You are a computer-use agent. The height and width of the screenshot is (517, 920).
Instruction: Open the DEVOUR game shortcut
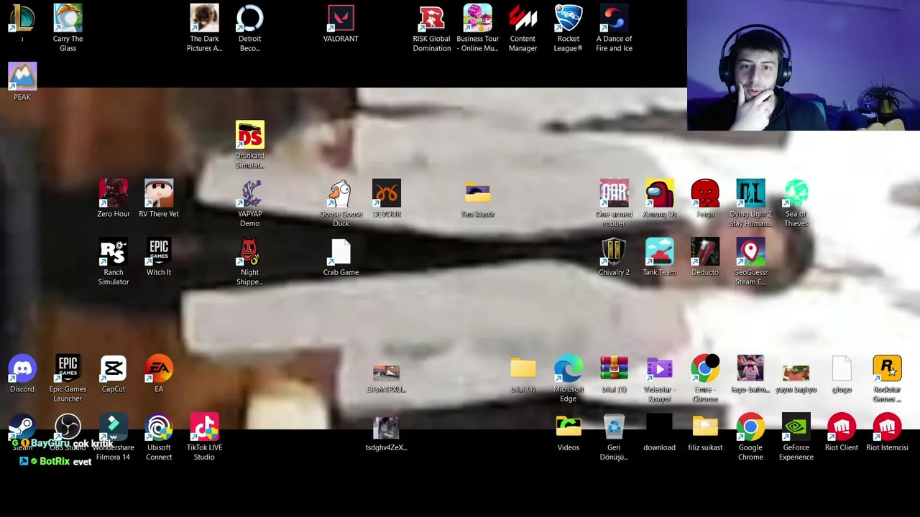point(387,198)
